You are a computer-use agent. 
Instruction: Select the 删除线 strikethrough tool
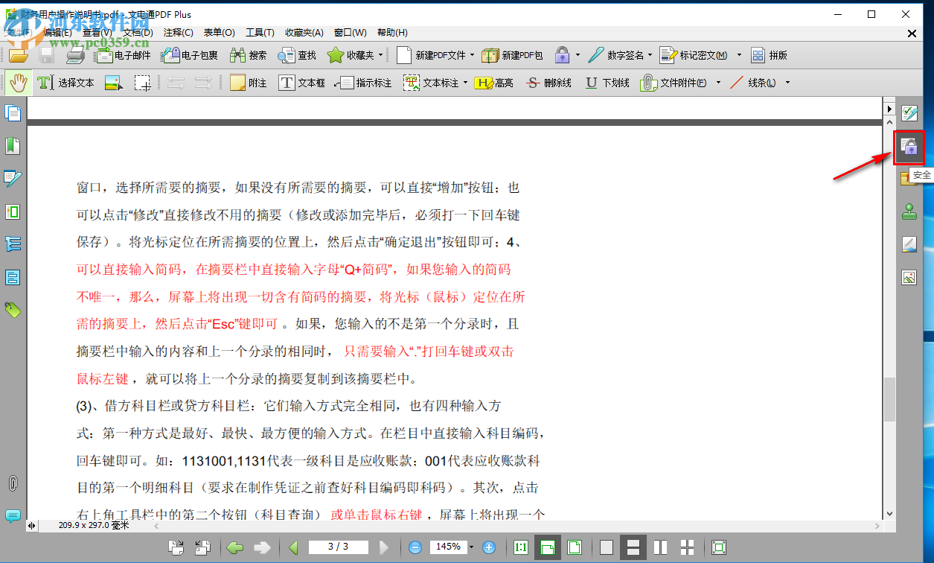(548, 83)
